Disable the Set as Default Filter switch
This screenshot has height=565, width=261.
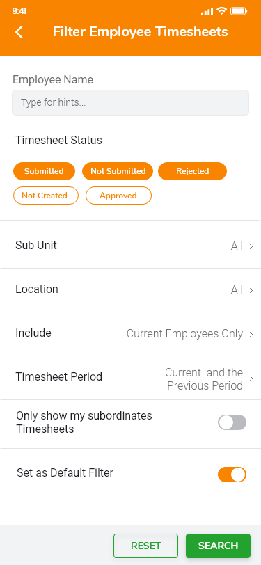232,475
